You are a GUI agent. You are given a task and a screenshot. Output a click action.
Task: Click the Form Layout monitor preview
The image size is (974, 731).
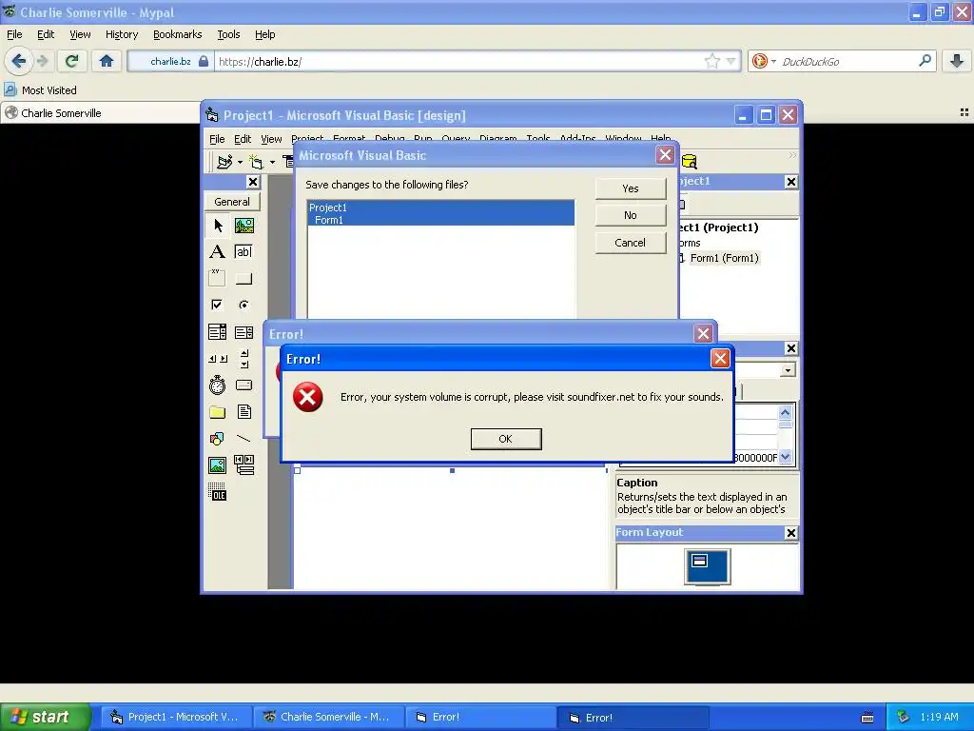[707, 565]
